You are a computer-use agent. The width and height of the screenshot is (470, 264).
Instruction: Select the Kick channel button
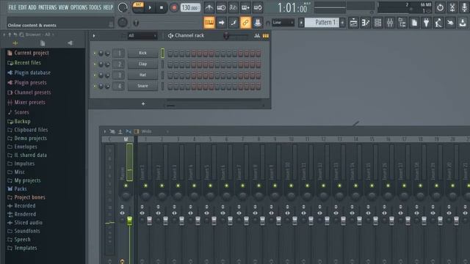pyautogui.click(x=142, y=53)
